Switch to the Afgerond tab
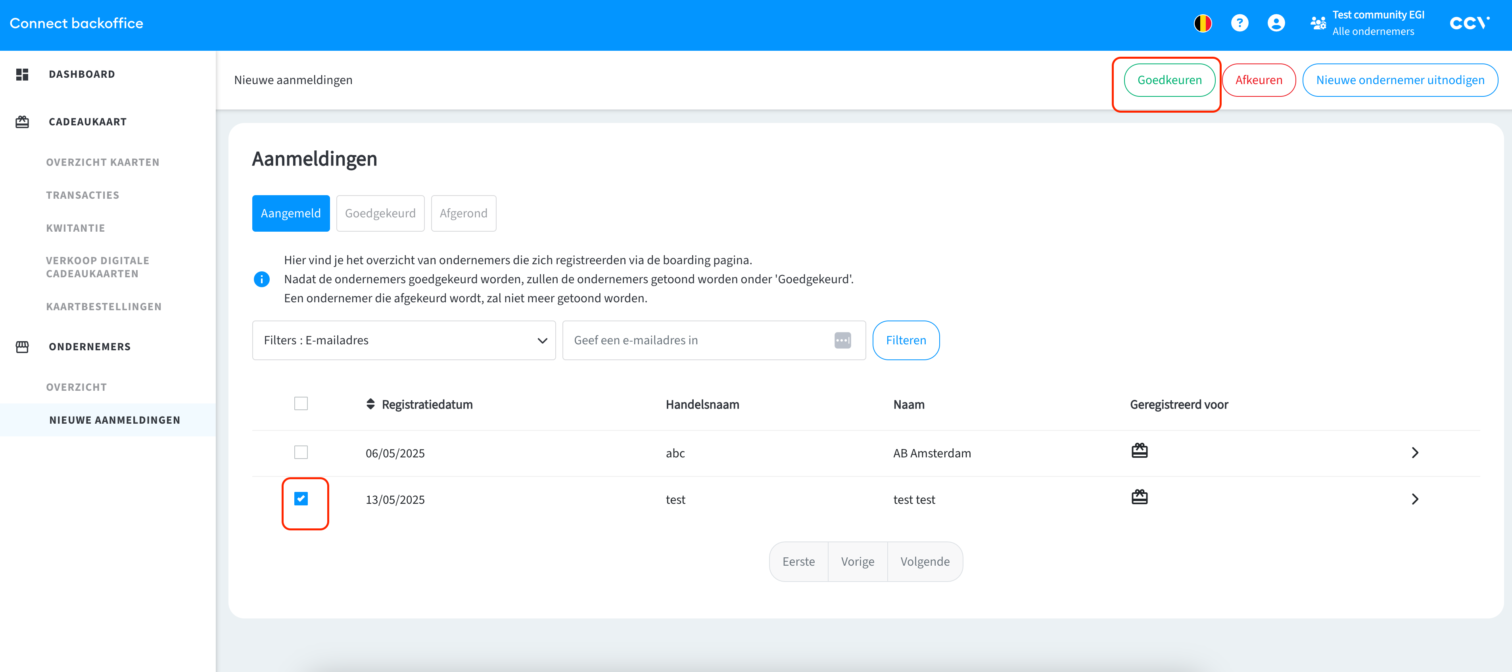1512x672 pixels. [x=463, y=214]
